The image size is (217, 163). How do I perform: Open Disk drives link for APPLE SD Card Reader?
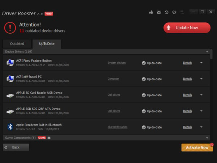114,95
